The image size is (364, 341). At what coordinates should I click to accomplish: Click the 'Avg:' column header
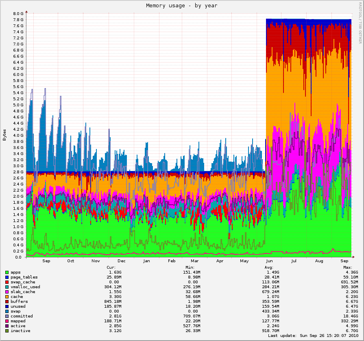tap(269, 268)
